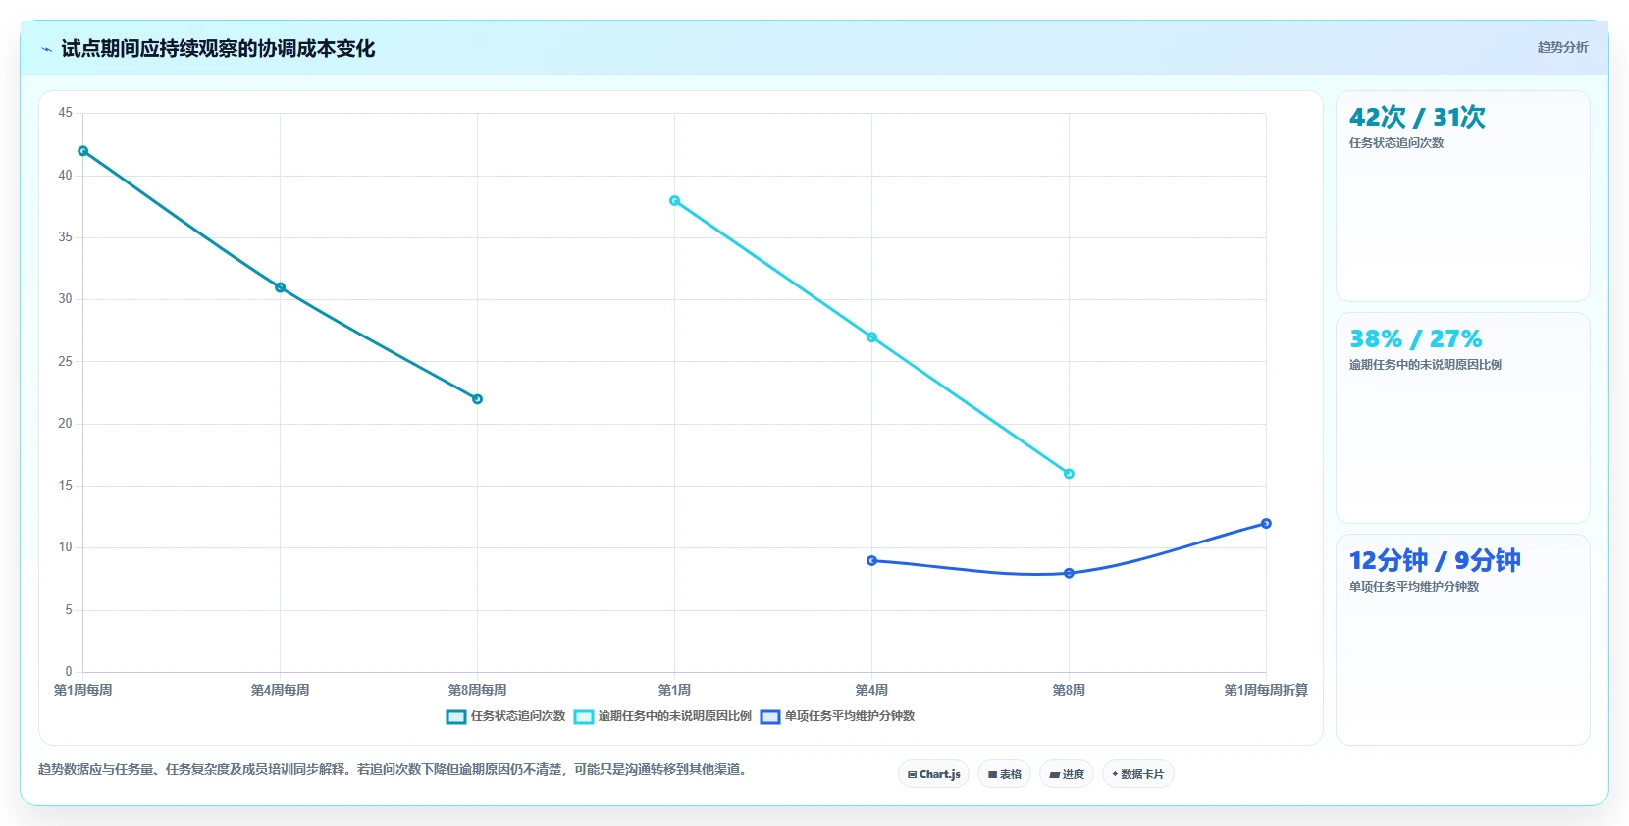Screen dimensions: 1629x826
Task: Click the cyan data point at value 38
Action: coord(675,201)
